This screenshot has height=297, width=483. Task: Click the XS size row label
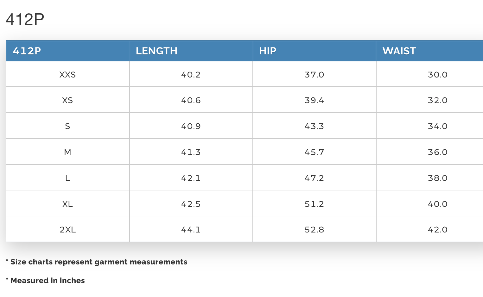(x=67, y=100)
